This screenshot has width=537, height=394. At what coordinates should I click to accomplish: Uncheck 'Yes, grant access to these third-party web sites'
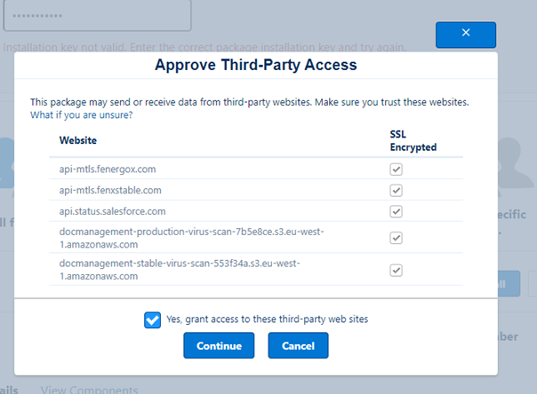pyautogui.click(x=152, y=319)
